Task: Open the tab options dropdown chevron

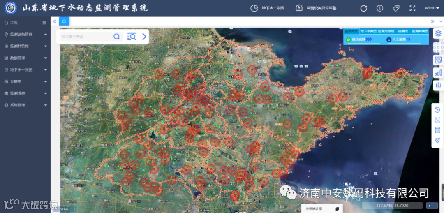Action: click(x=440, y=21)
